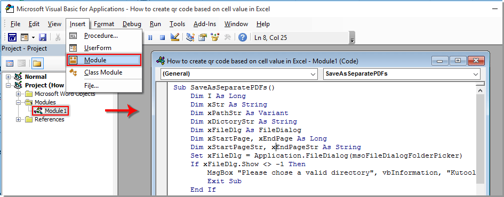Image resolution: width=504 pixels, height=197 pixels.
Task: Open the Debug menu
Action: coord(132,24)
